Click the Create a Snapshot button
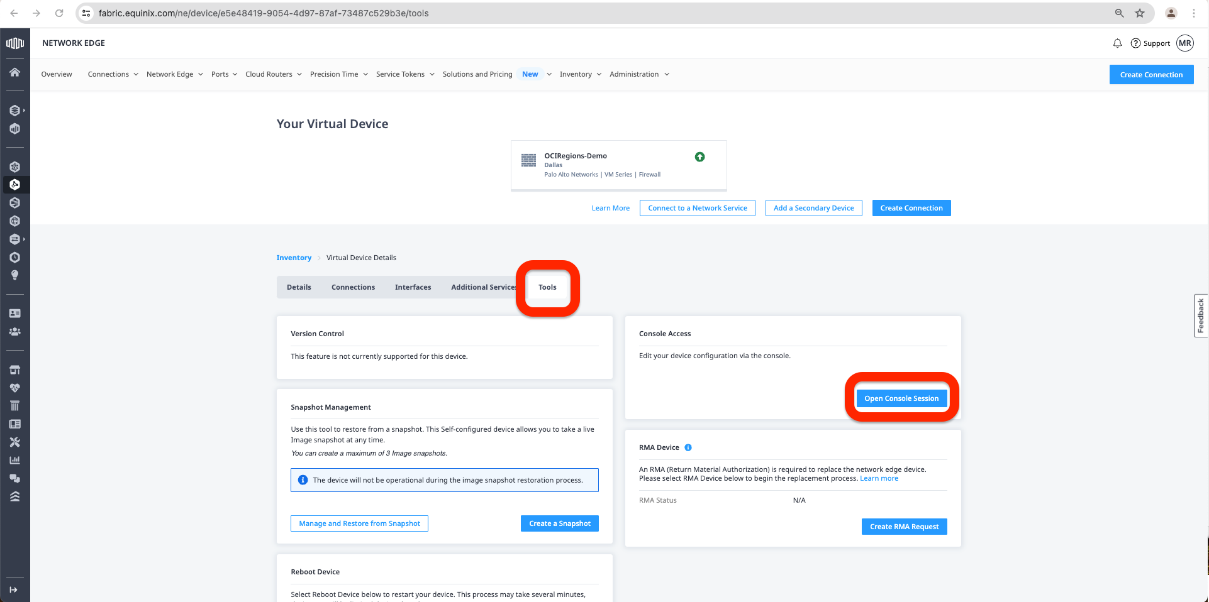 560,523
